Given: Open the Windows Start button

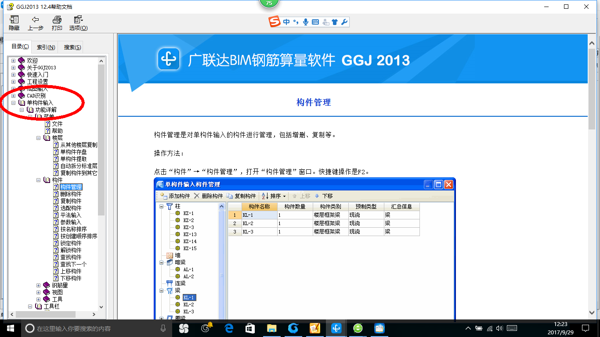Looking at the screenshot, I should pos(10,328).
